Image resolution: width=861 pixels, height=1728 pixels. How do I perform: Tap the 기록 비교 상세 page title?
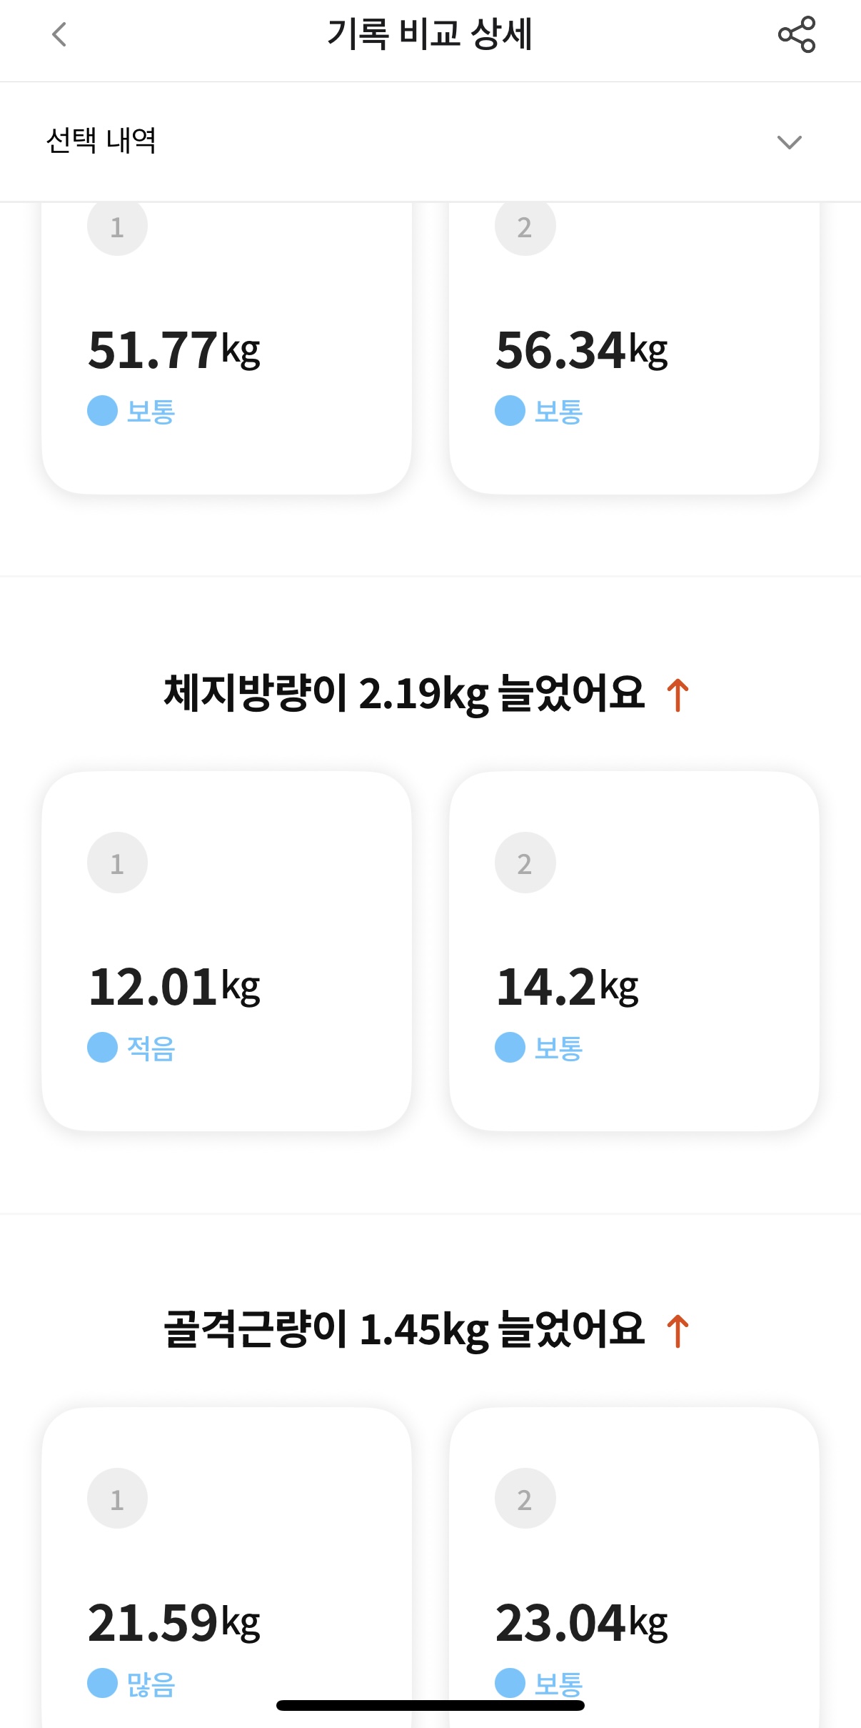tap(430, 34)
